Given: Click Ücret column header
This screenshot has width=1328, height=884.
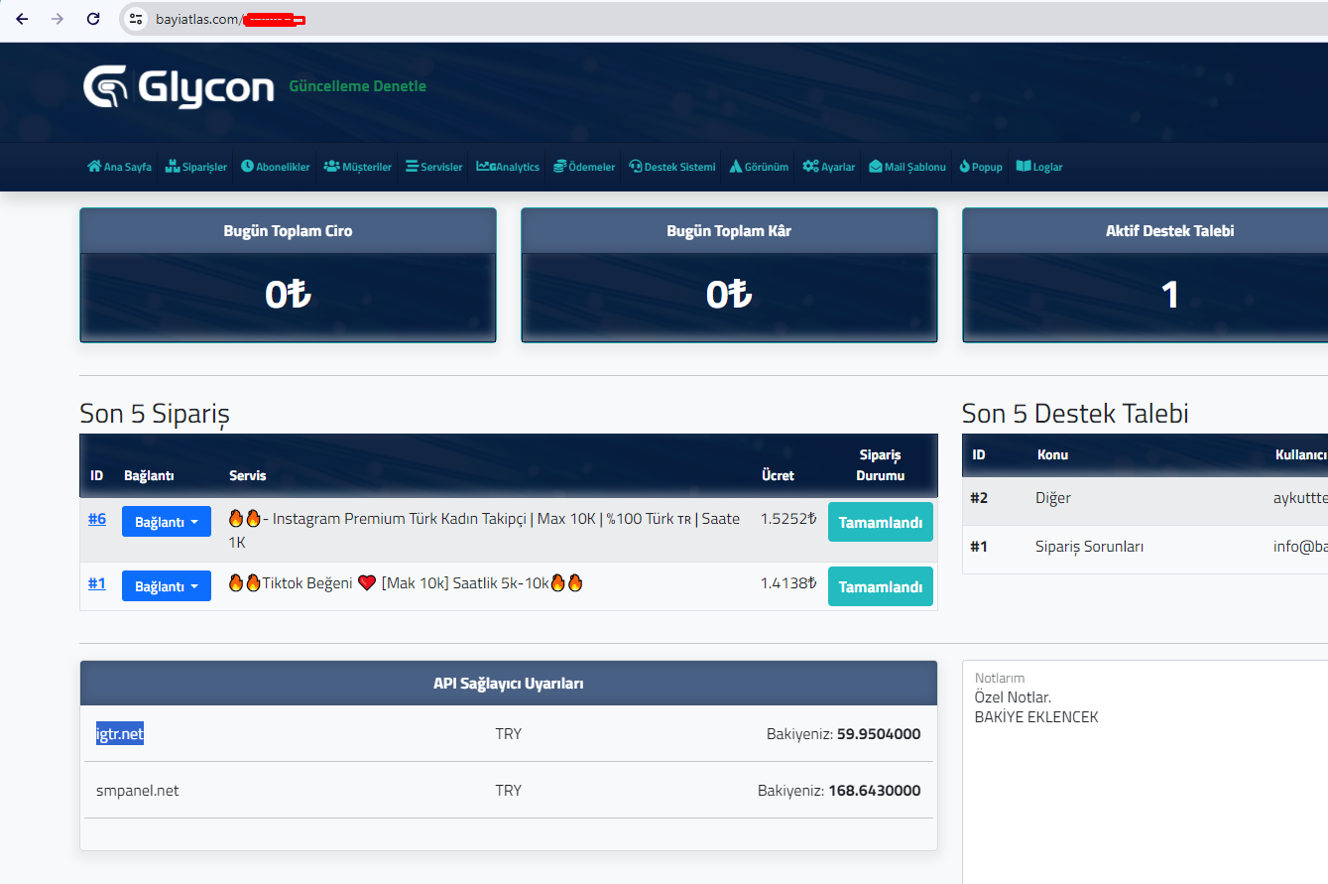Looking at the screenshot, I should (x=778, y=475).
